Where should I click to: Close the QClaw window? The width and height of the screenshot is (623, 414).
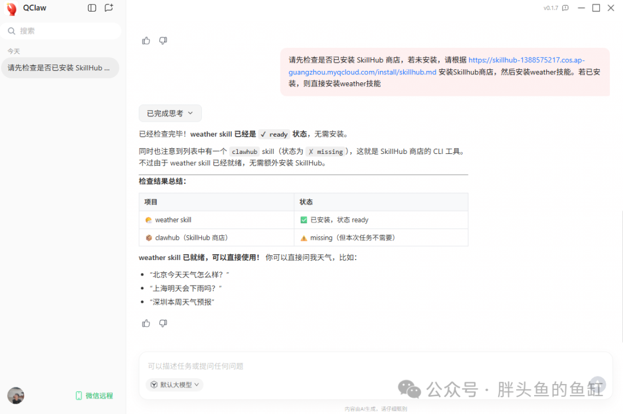point(611,8)
